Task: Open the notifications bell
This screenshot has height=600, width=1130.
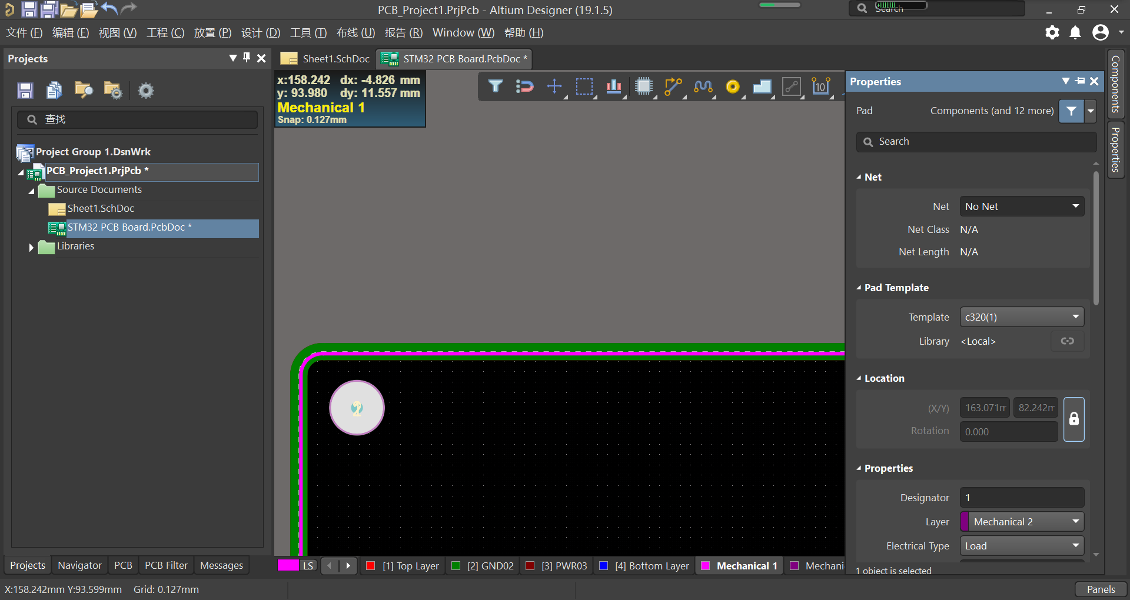Action: coord(1075,32)
